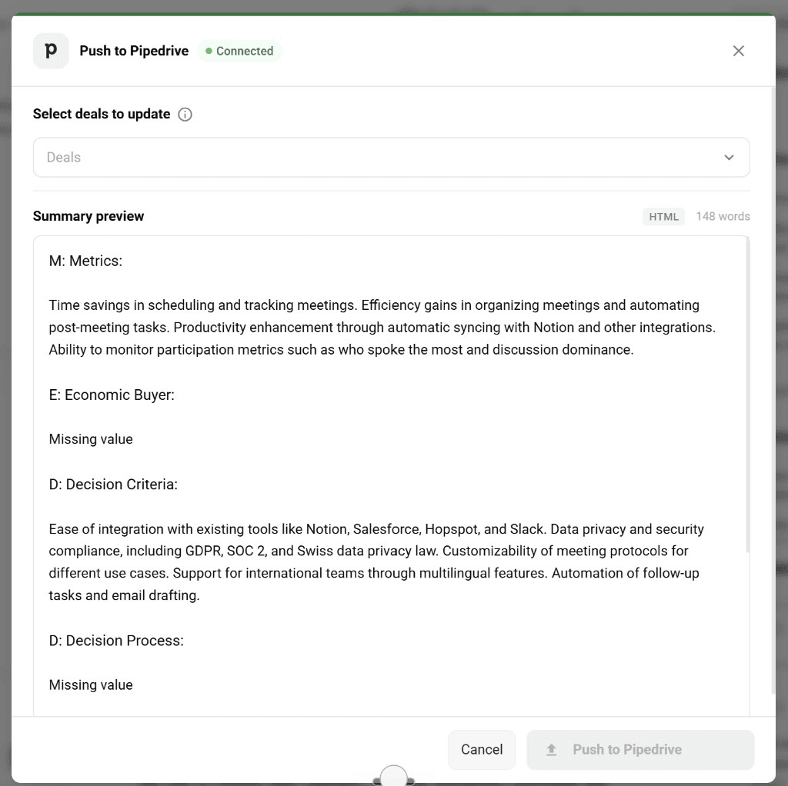Click 'Missing value' under Decision Process
788x786 pixels.
(x=91, y=685)
